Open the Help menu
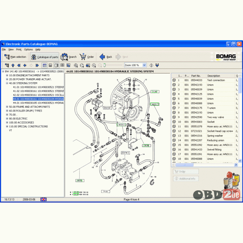Screen dimensions: 243x243 pos(38,50)
